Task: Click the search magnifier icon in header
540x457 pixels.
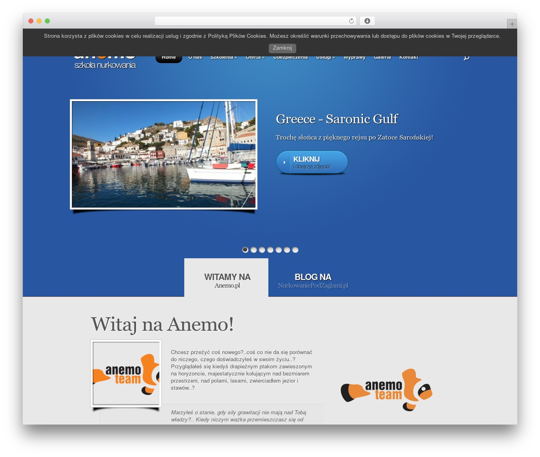Action: [x=466, y=58]
